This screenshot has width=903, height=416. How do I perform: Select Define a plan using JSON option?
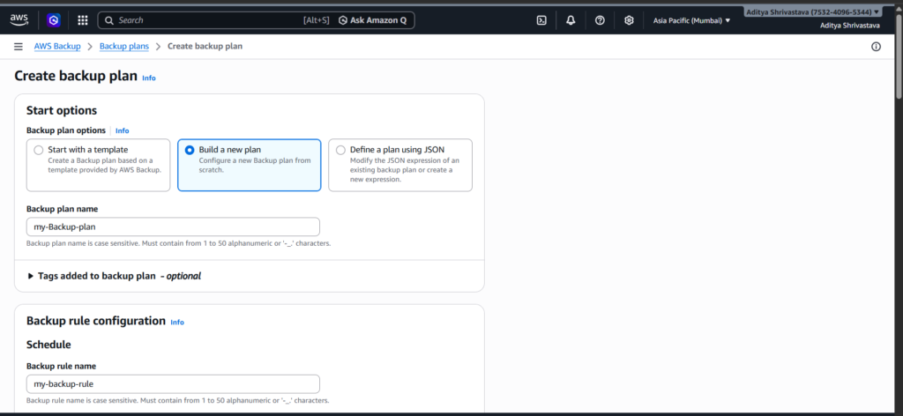(x=340, y=150)
